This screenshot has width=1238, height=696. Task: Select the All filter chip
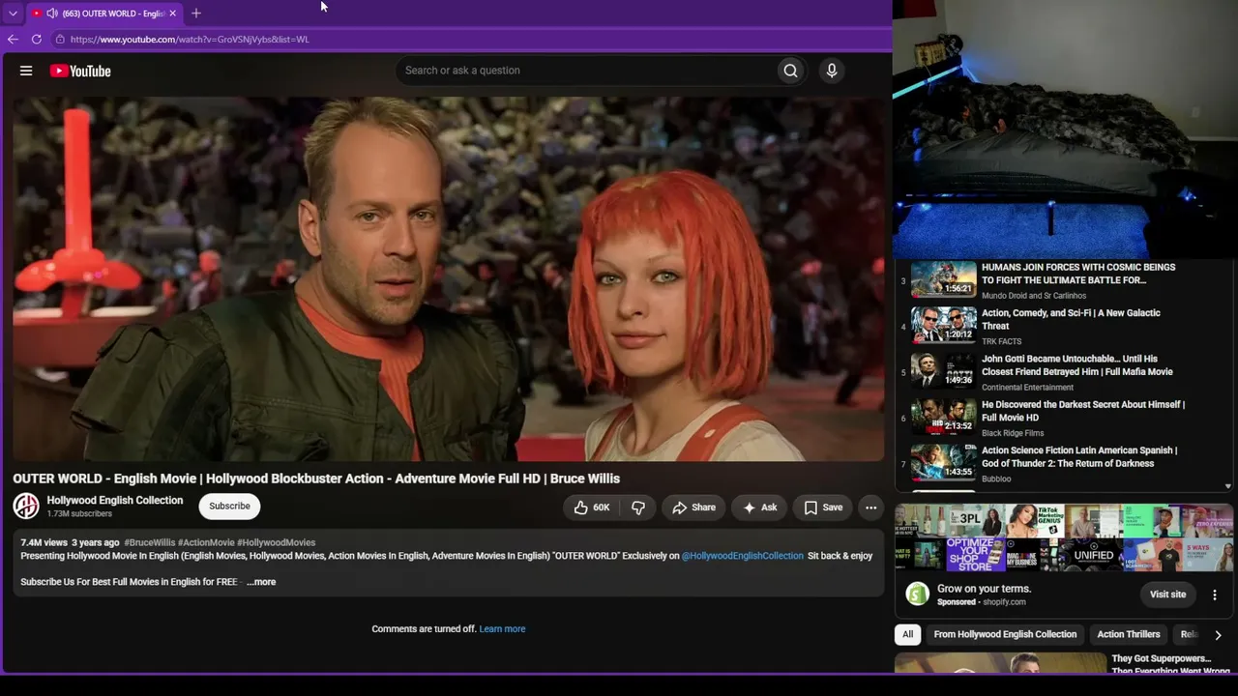point(907,634)
